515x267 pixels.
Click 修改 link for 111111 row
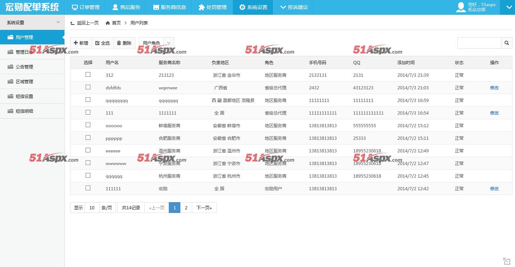494,188
